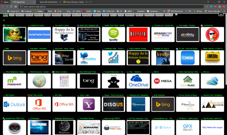Screen dimensions: 227x135
Task: Click the ABP ad blocker extension icon
Action: click(215, 7)
